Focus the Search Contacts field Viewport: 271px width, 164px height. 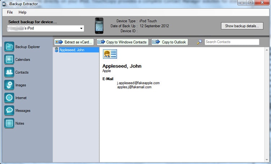(232, 42)
